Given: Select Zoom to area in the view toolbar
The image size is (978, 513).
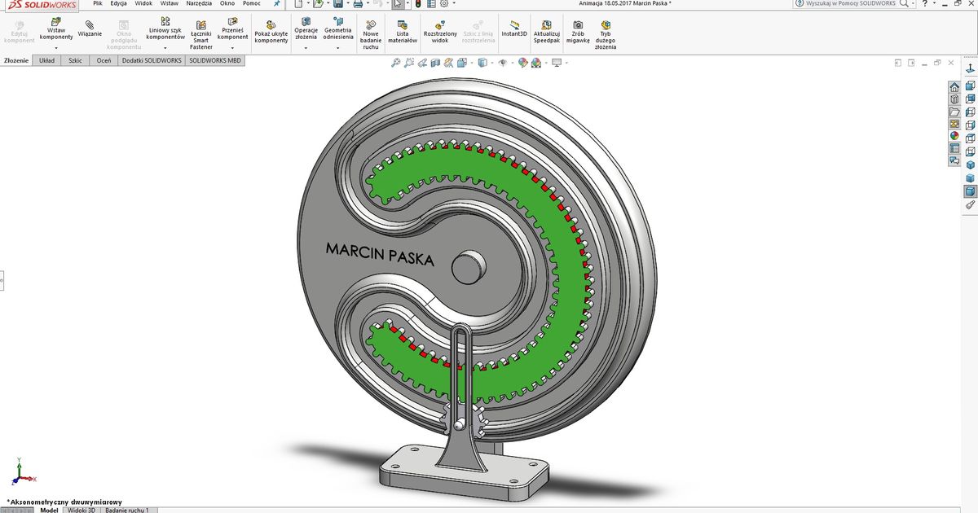Looking at the screenshot, I should click(409, 63).
